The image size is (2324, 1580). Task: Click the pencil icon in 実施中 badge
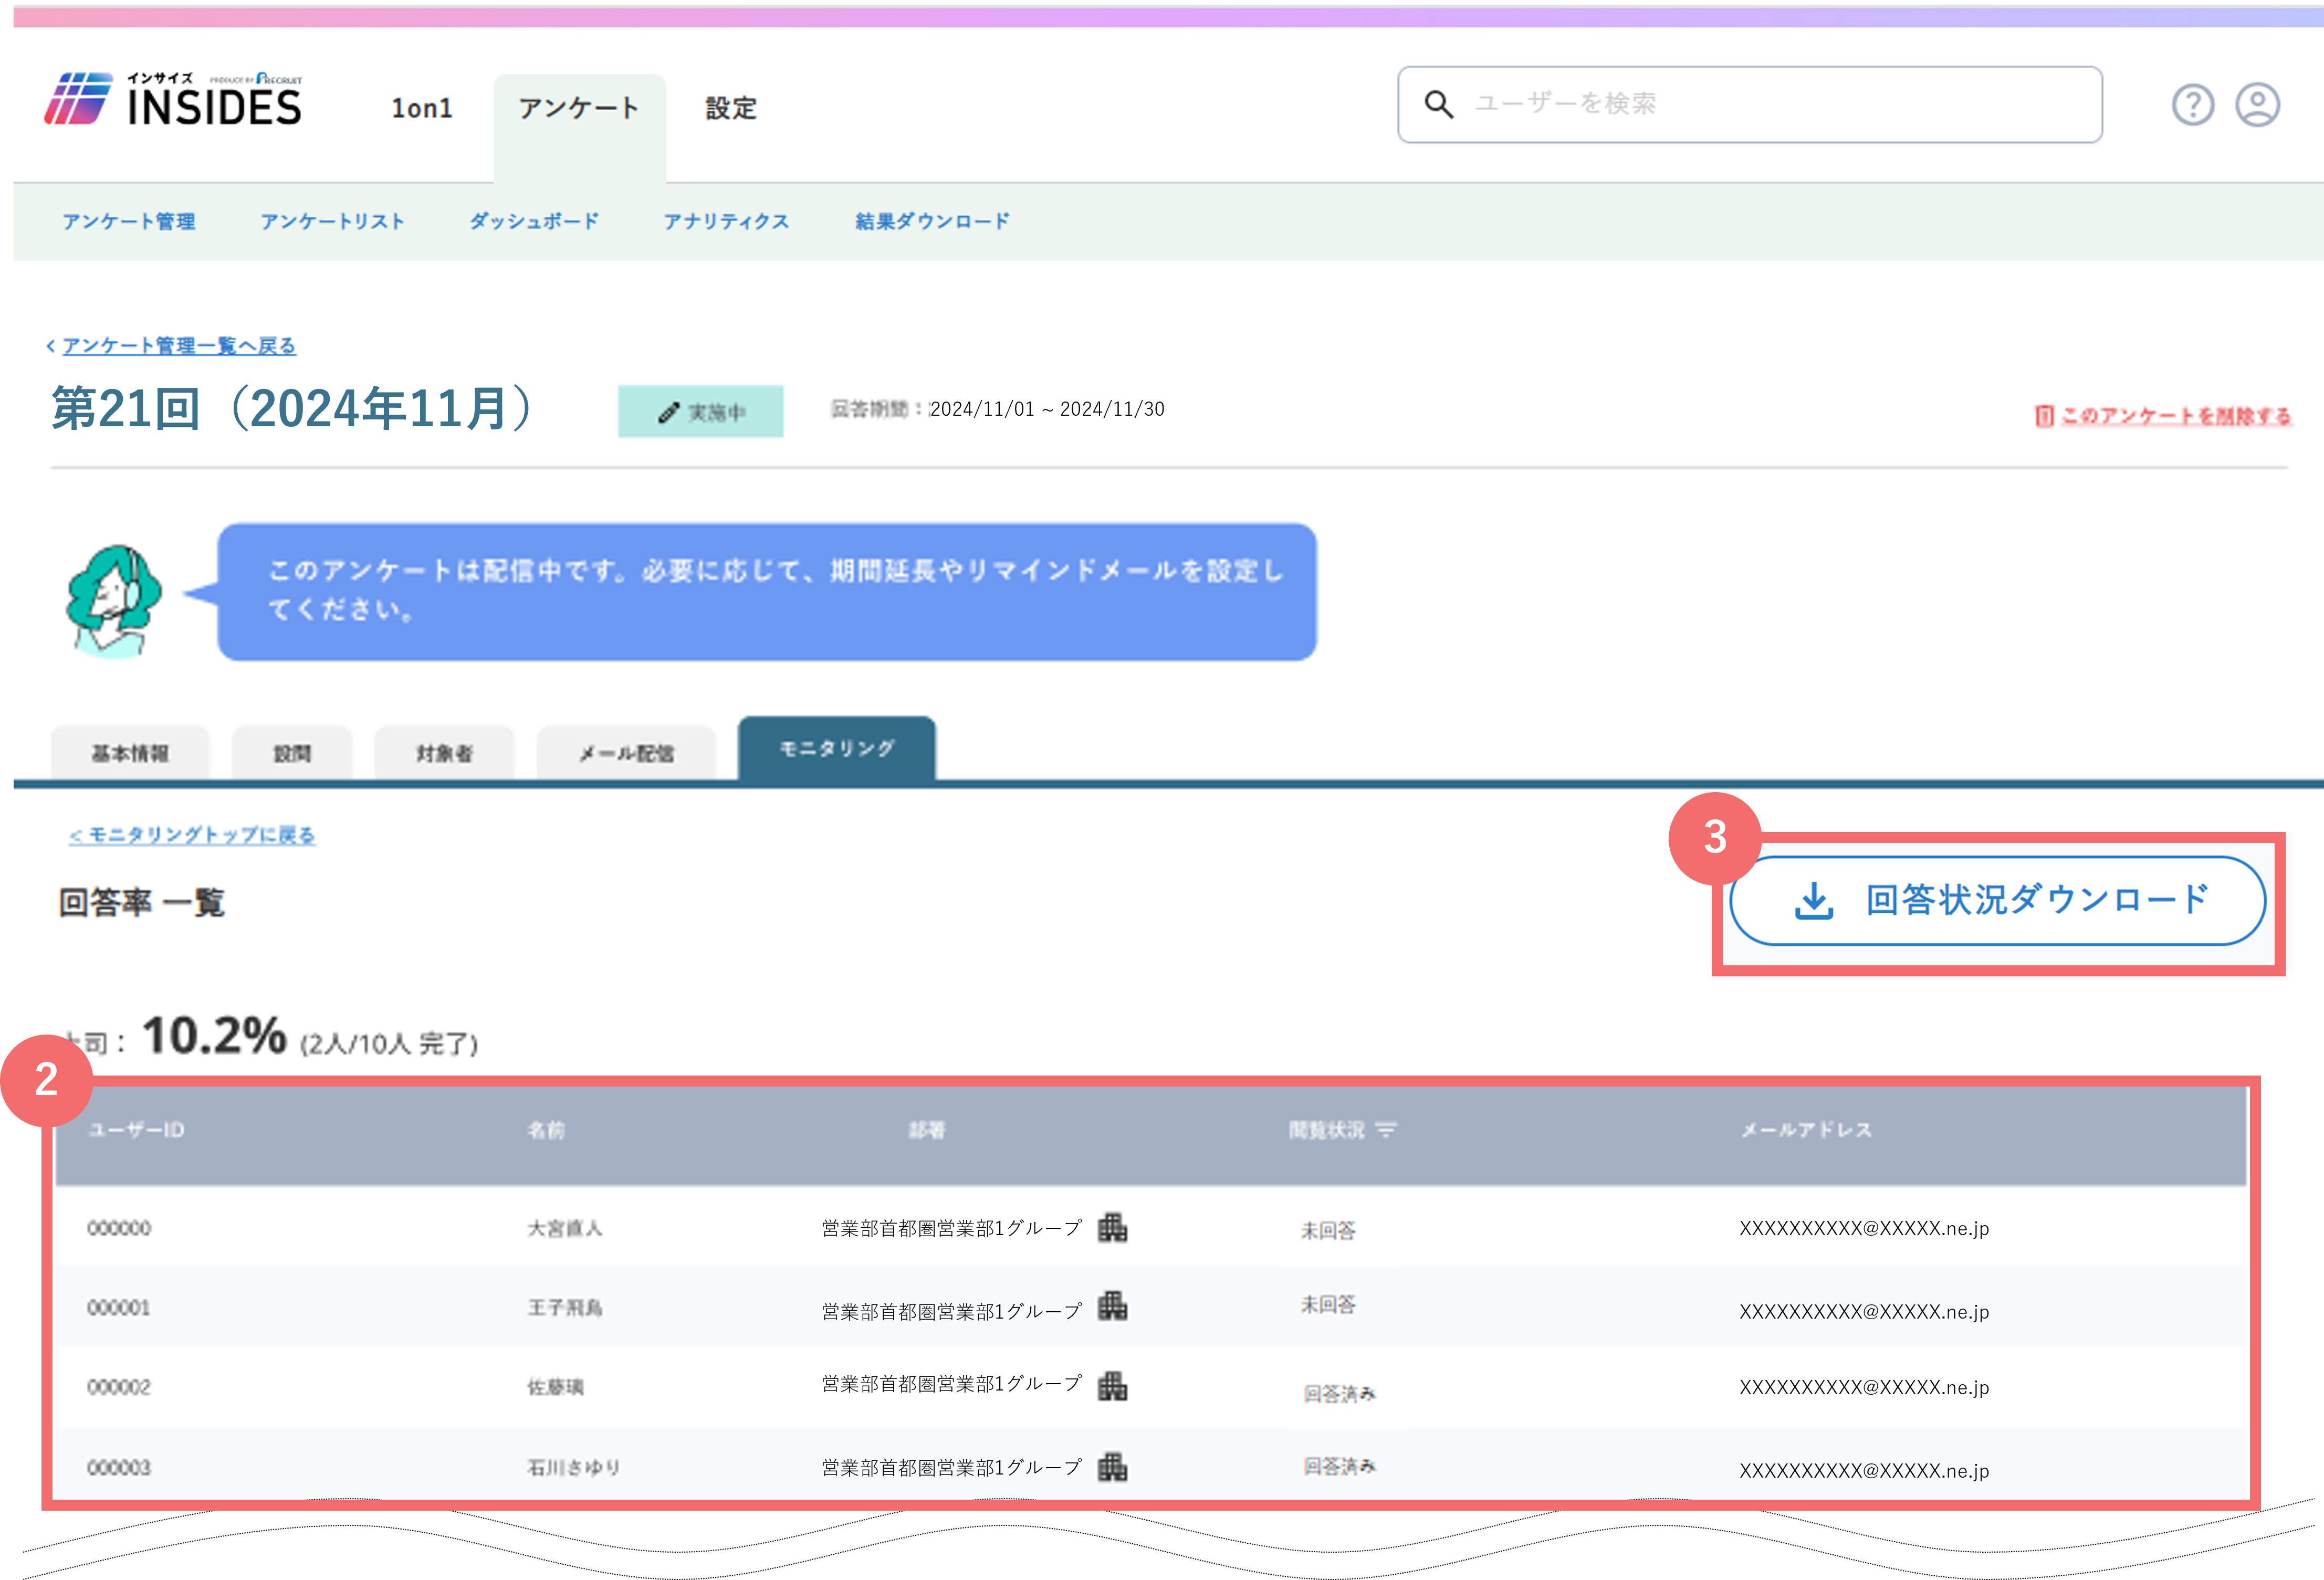pyautogui.click(x=668, y=412)
